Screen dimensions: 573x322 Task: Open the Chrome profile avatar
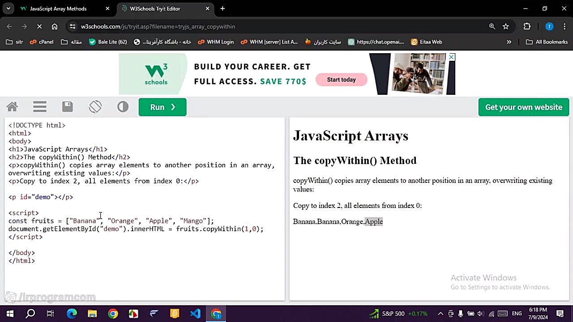(549, 26)
